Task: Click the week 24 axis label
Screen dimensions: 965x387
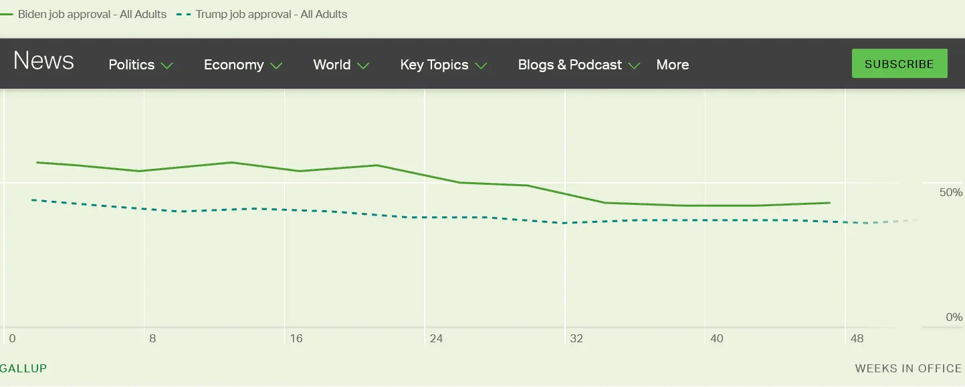Action: pos(436,339)
